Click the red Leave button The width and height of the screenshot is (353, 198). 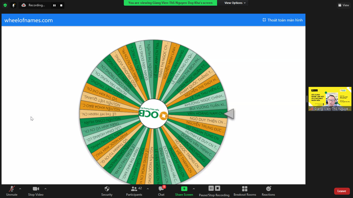[x=342, y=191]
